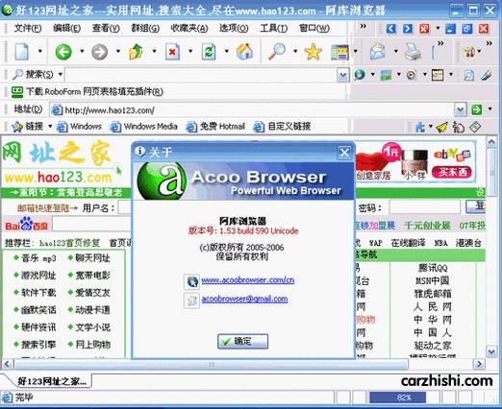The width and height of the screenshot is (502, 409).
Task: Expand the address bar URL dropdown
Action: (x=460, y=109)
